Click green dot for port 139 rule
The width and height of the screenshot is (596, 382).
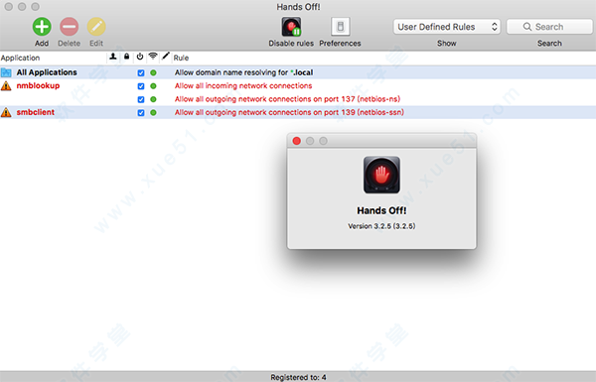coord(153,113)
